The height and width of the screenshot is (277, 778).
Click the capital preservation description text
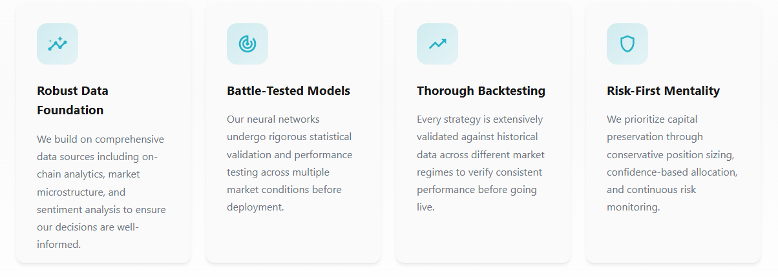(x=671, y=163)
